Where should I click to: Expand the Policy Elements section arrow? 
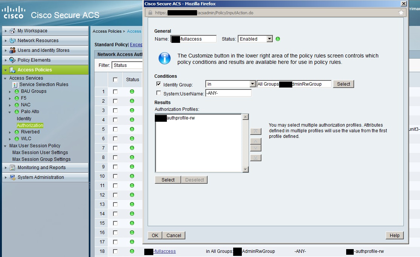coord(6,60)
